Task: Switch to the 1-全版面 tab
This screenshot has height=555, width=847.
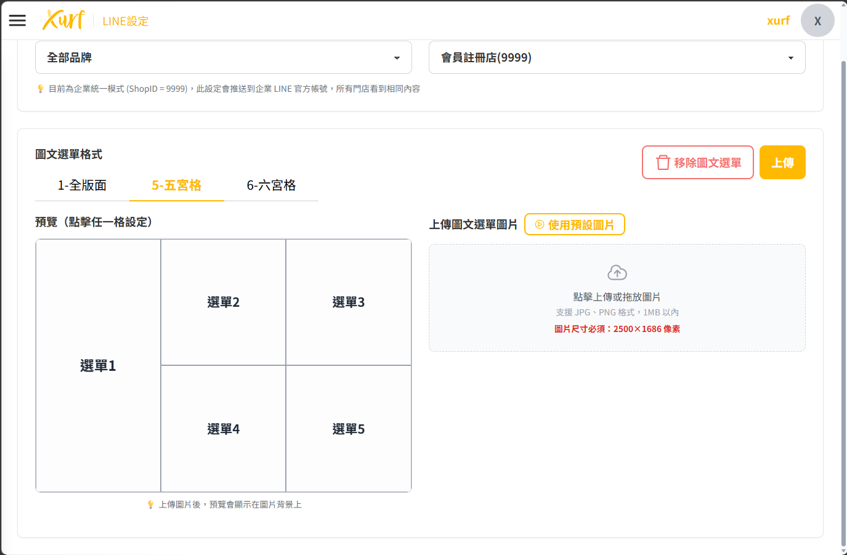Action: (x=82, y=185)
